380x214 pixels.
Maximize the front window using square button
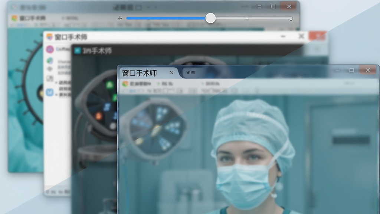[x=351, y=70]
